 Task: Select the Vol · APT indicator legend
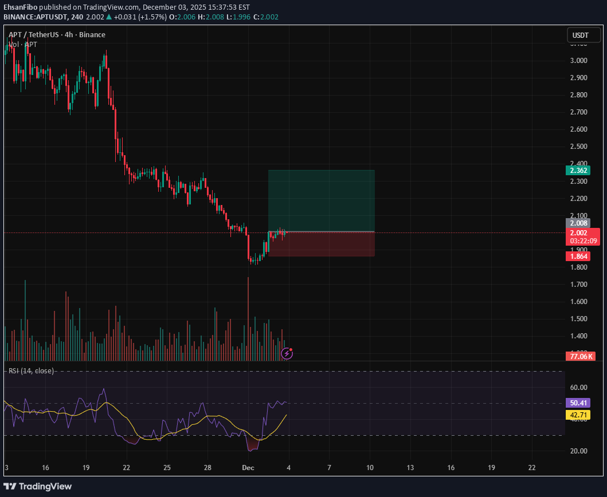(x=23, y=44)
